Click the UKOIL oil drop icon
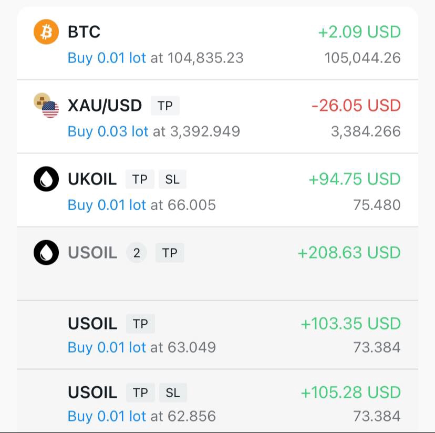435x433 pixels. pyautogui.click(x=46, y=179)
